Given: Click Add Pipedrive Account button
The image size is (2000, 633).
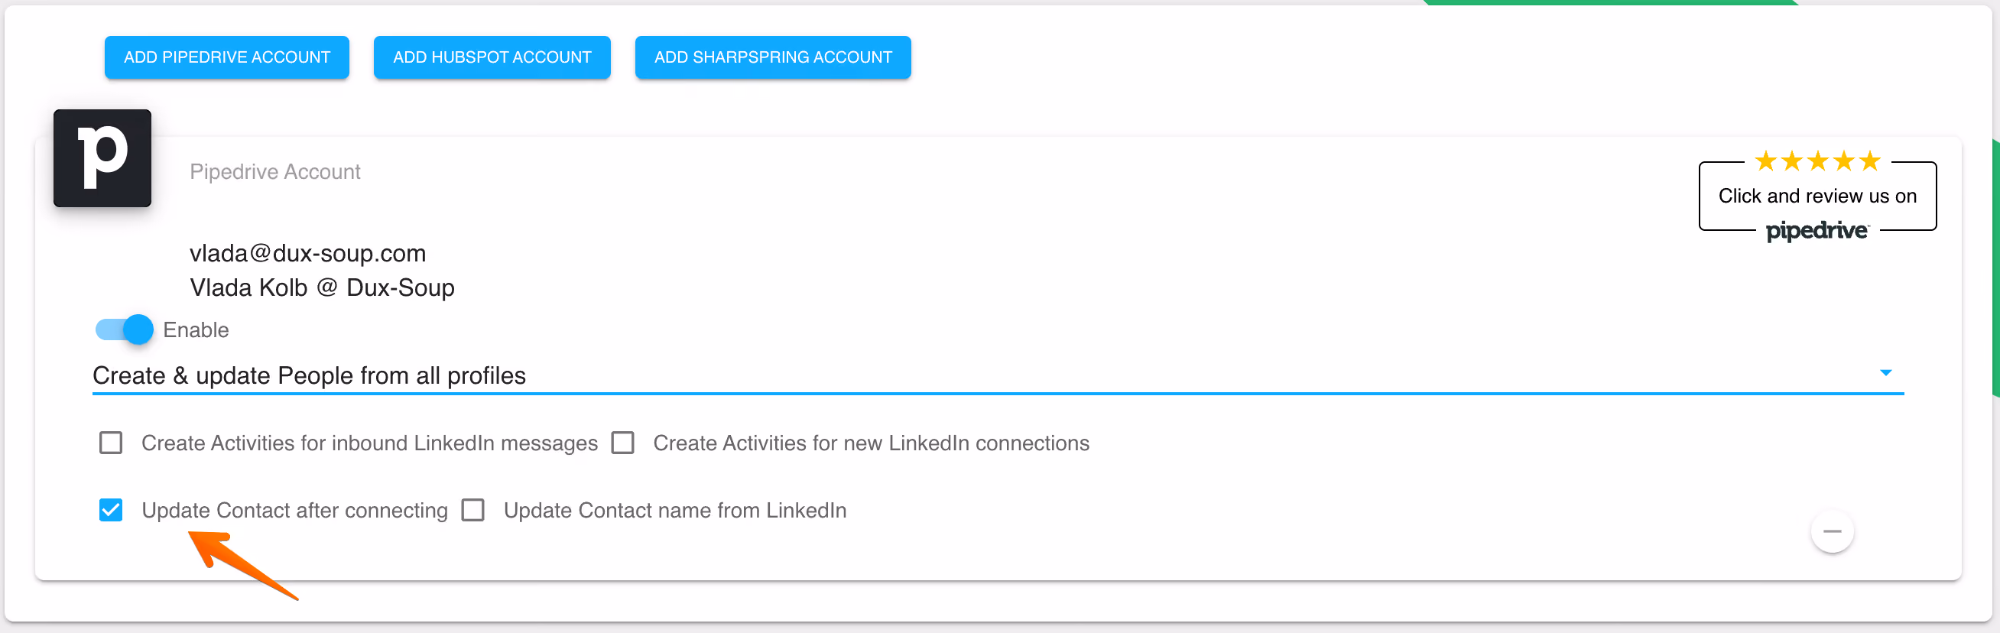Looking at the screenshot, I should [227, 57].
